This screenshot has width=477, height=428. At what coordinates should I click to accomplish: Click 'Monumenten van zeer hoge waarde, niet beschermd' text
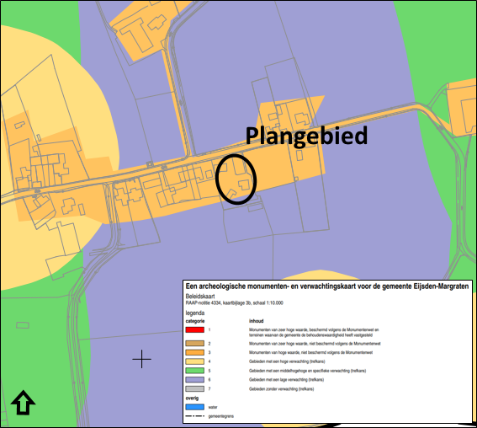click(x=315, y=344)
